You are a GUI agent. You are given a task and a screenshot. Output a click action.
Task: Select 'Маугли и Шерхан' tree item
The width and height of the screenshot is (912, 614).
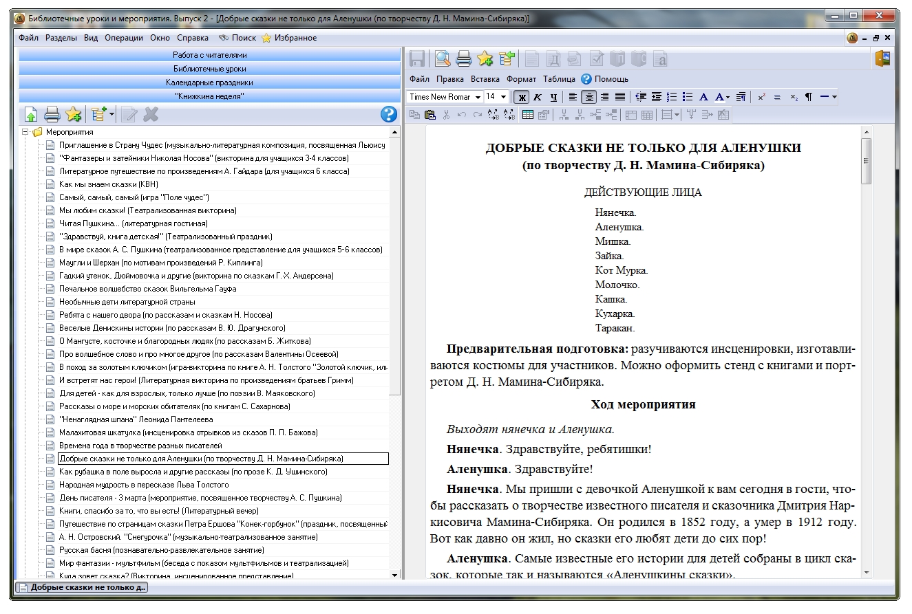(x=160, y=263)
